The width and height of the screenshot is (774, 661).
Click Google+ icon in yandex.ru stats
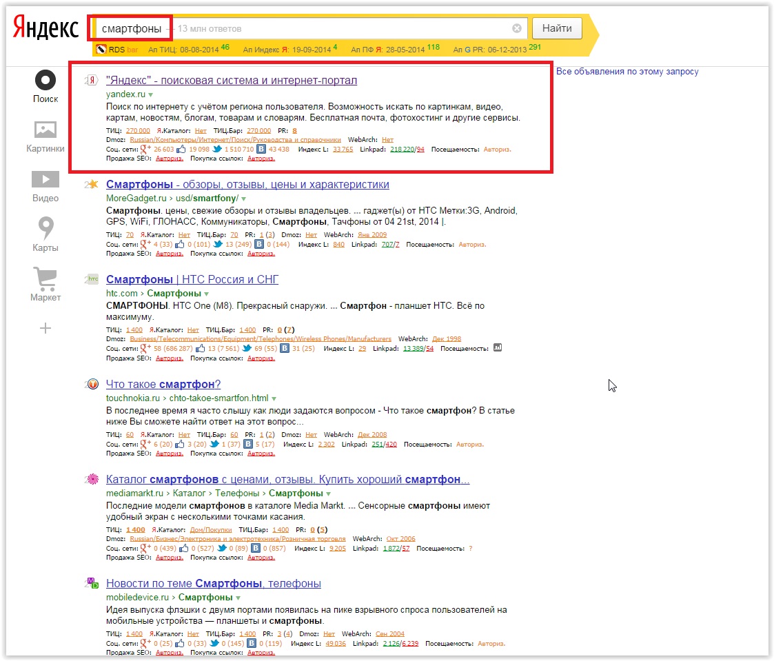145,149
